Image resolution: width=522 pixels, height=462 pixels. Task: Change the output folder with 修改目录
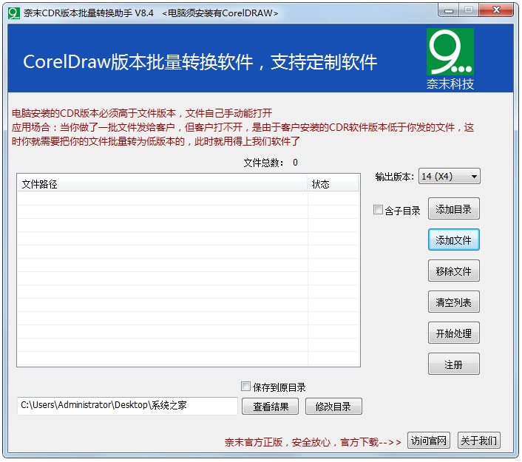333,407
